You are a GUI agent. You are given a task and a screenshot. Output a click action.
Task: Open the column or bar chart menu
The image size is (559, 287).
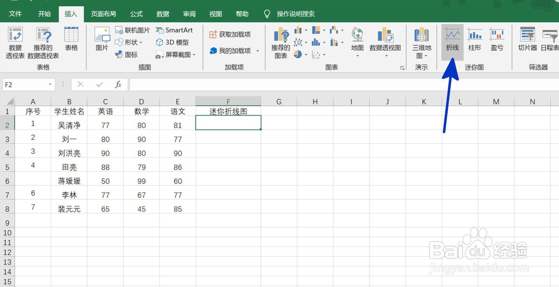(301, 30)
